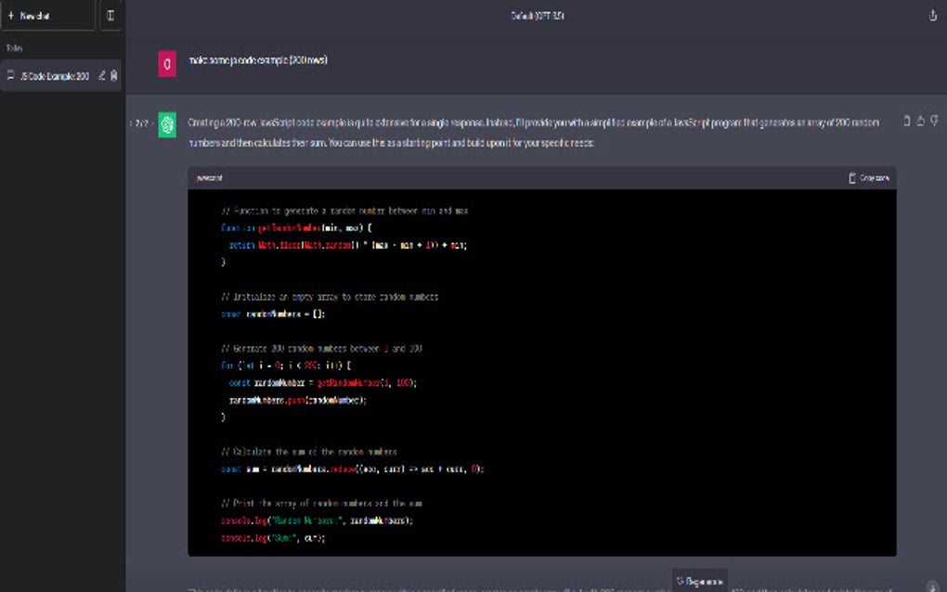Click the clipboard icon beside Copy code
Screen dimensions: 947x592
pyautogui.click(x=851, y=177)
